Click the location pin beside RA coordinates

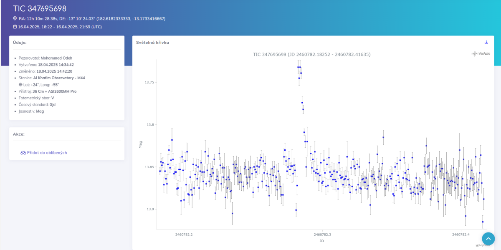click(x=15, y=19)
